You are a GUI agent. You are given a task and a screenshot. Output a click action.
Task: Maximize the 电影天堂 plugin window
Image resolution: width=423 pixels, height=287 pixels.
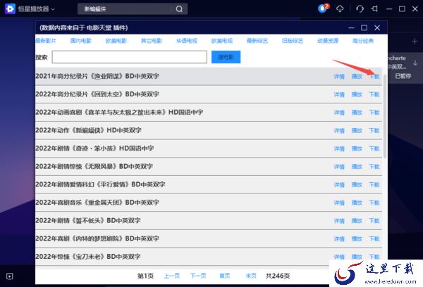[x=364, y=27]
